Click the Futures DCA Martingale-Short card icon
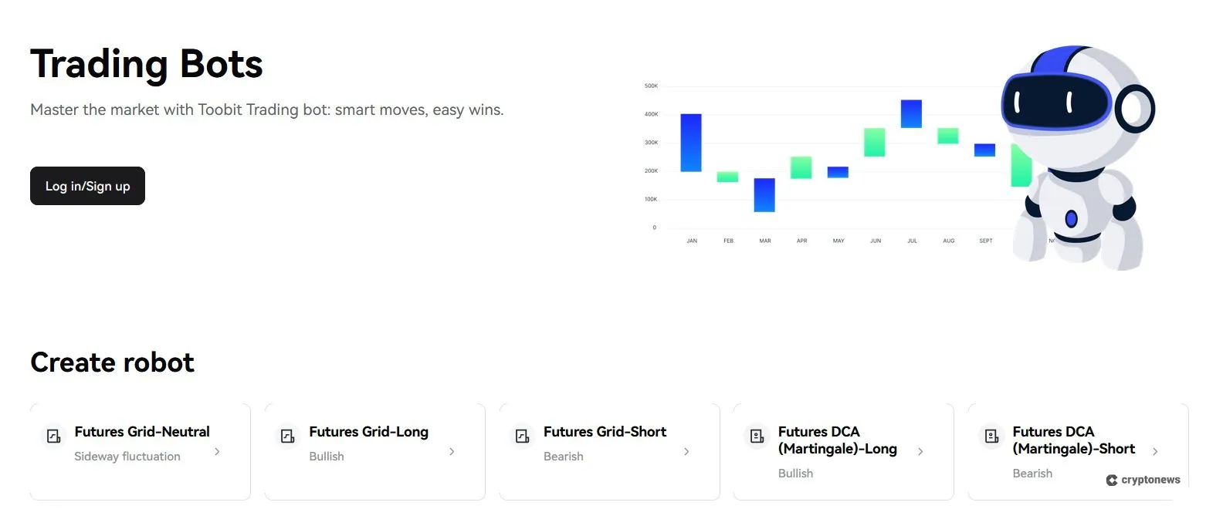This screenshot has height=509, width=1206. (991, 437)
